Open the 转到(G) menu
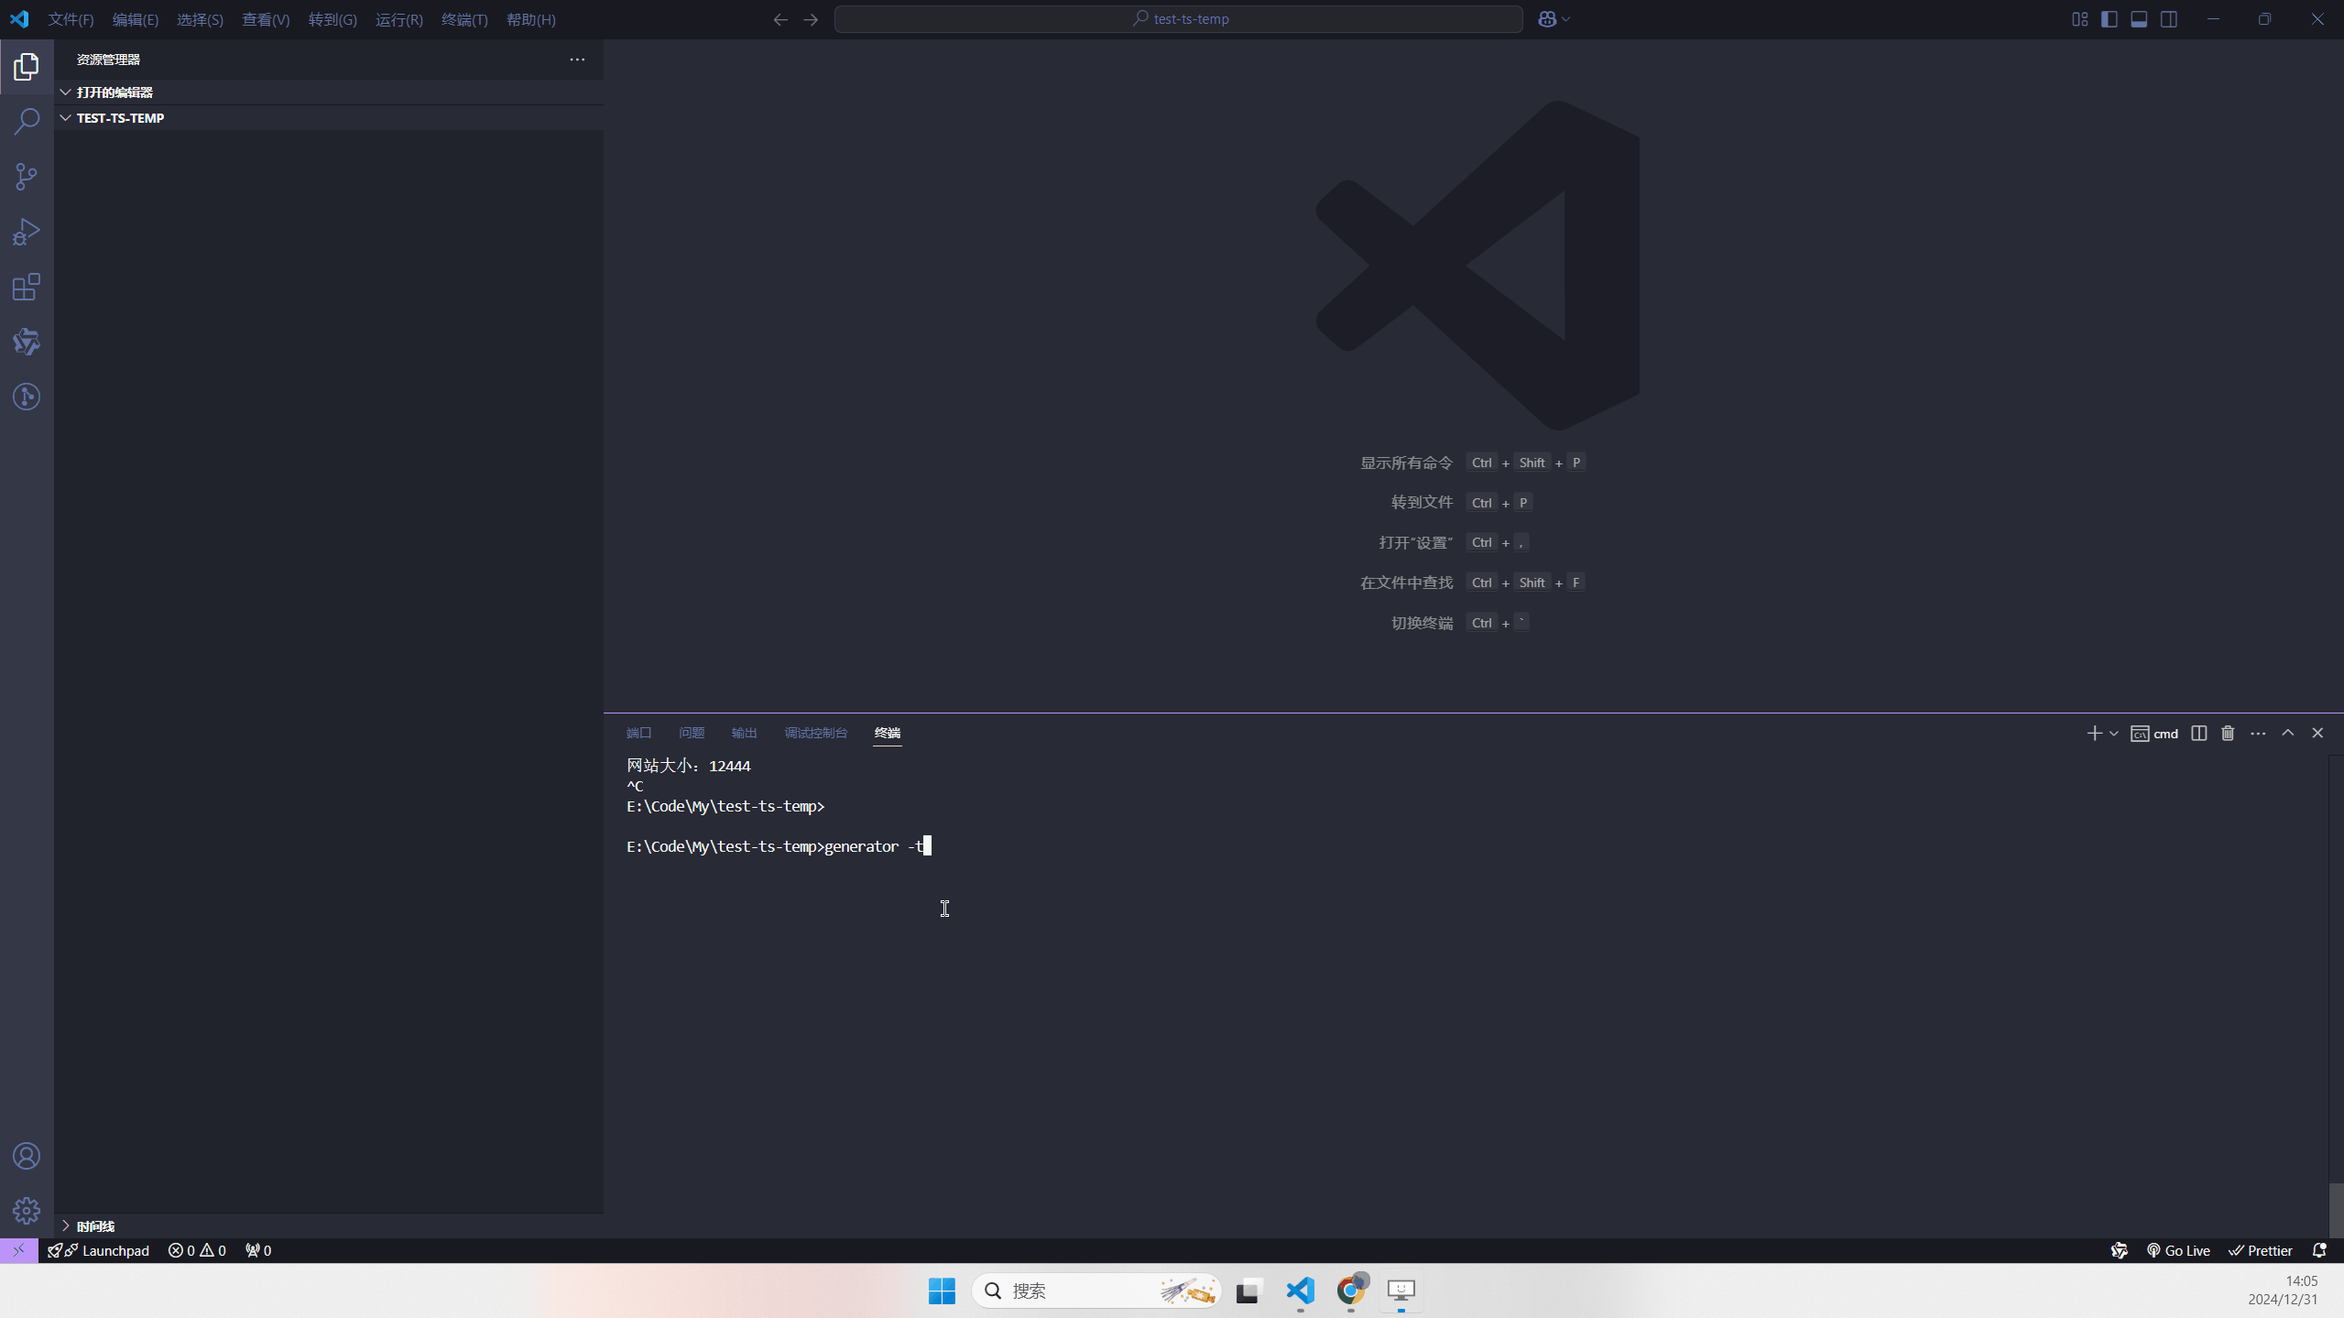Screen dimensions: 2344x1318 tap(333, 19)
